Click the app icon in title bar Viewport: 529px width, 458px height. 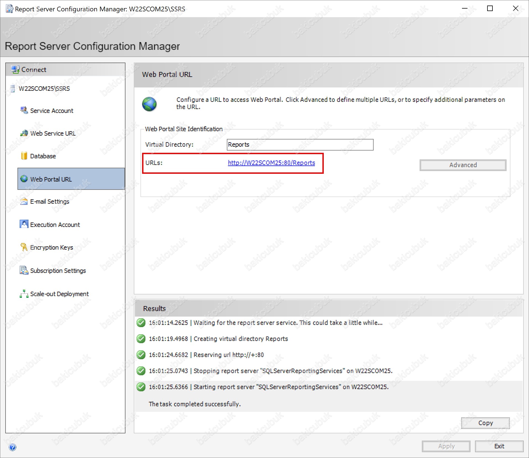coord(9,9)
